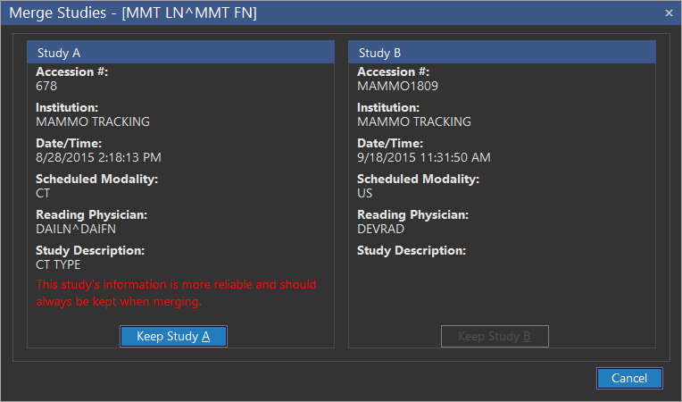The width and height of the screenshot is (682, 402).
Task: Select the CT scheduled modality value
Action: (44, 193)
